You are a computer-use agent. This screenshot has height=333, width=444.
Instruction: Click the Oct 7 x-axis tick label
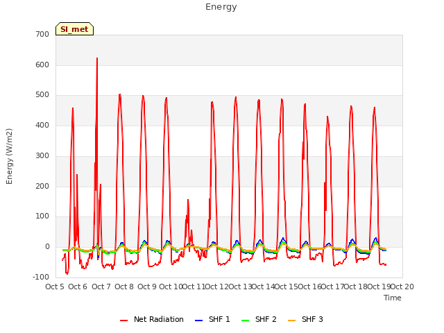(101, 287)
